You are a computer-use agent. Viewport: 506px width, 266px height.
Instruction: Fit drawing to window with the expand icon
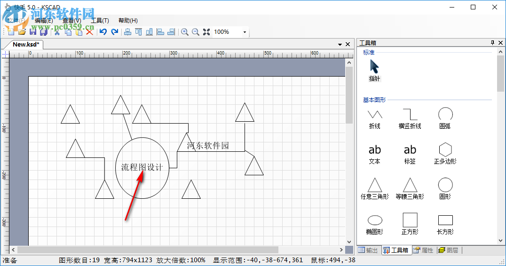click(x=206, y=31)
